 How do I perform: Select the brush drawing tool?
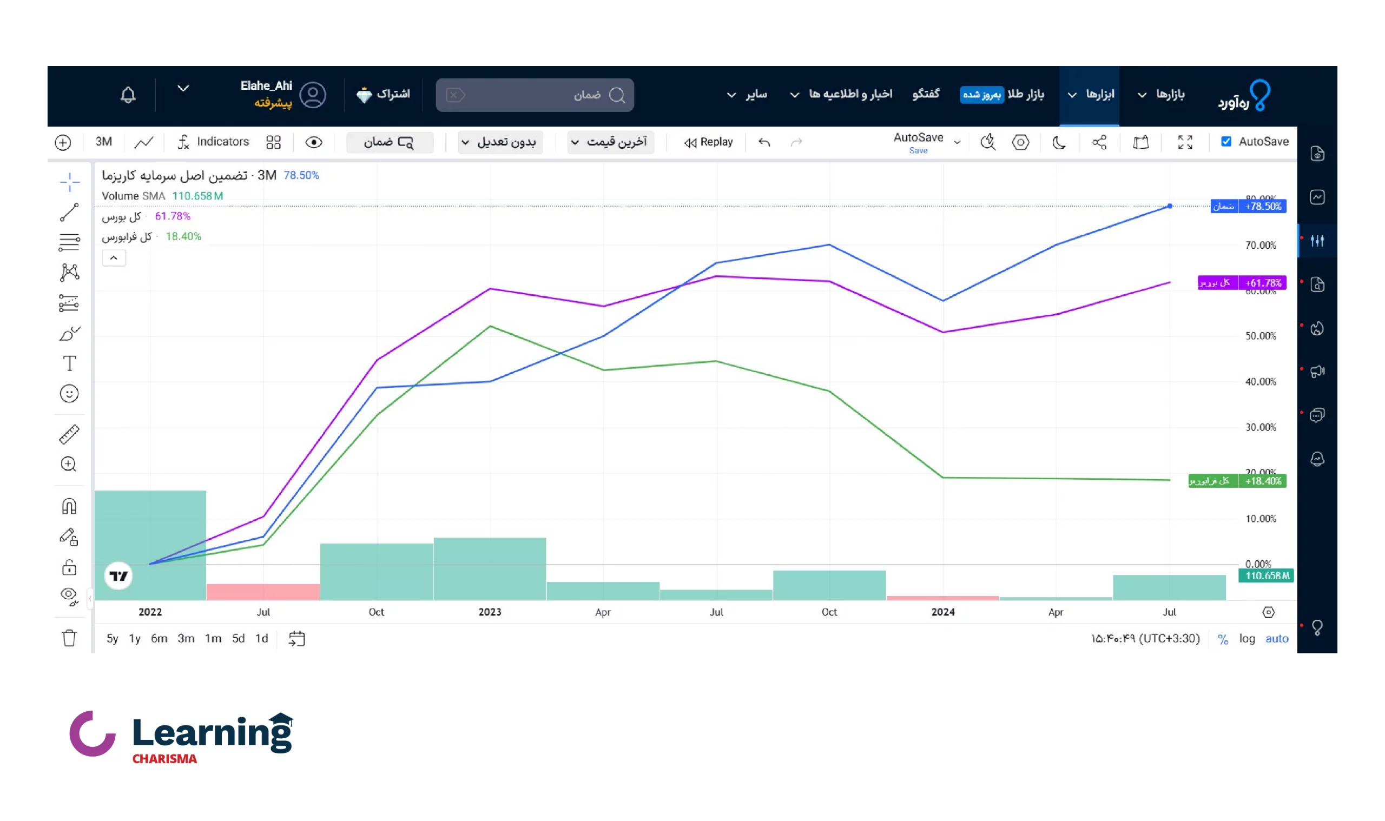(70, 334)
